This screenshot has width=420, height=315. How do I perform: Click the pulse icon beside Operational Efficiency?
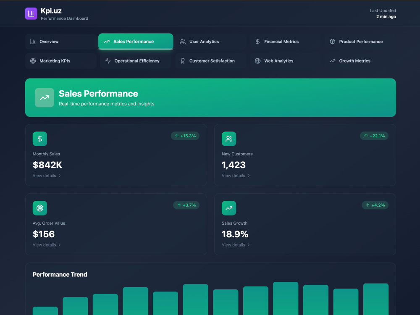click(108, 61)
